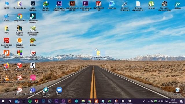
Task: Select the Nouveau document texte file
Action: pyautogui.click(x=138, y=6)
